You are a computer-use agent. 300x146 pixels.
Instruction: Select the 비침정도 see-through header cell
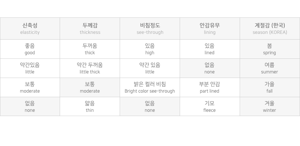(150, 28)
